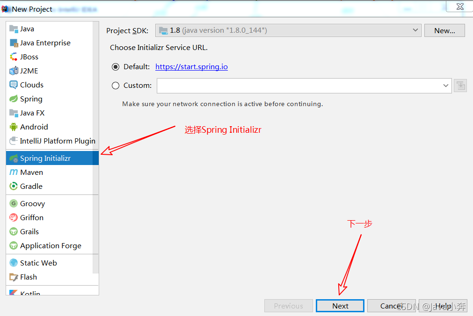Click the Flash folder icon
The image size is (473, 316).
coord(14,277)
